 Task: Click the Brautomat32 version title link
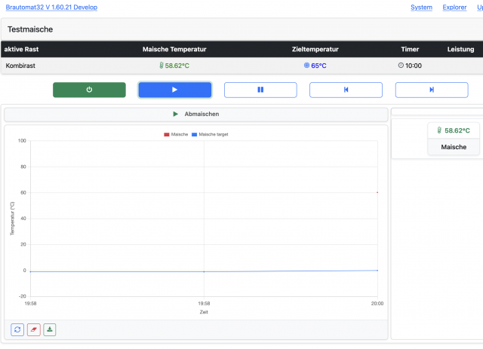(51, 8)
